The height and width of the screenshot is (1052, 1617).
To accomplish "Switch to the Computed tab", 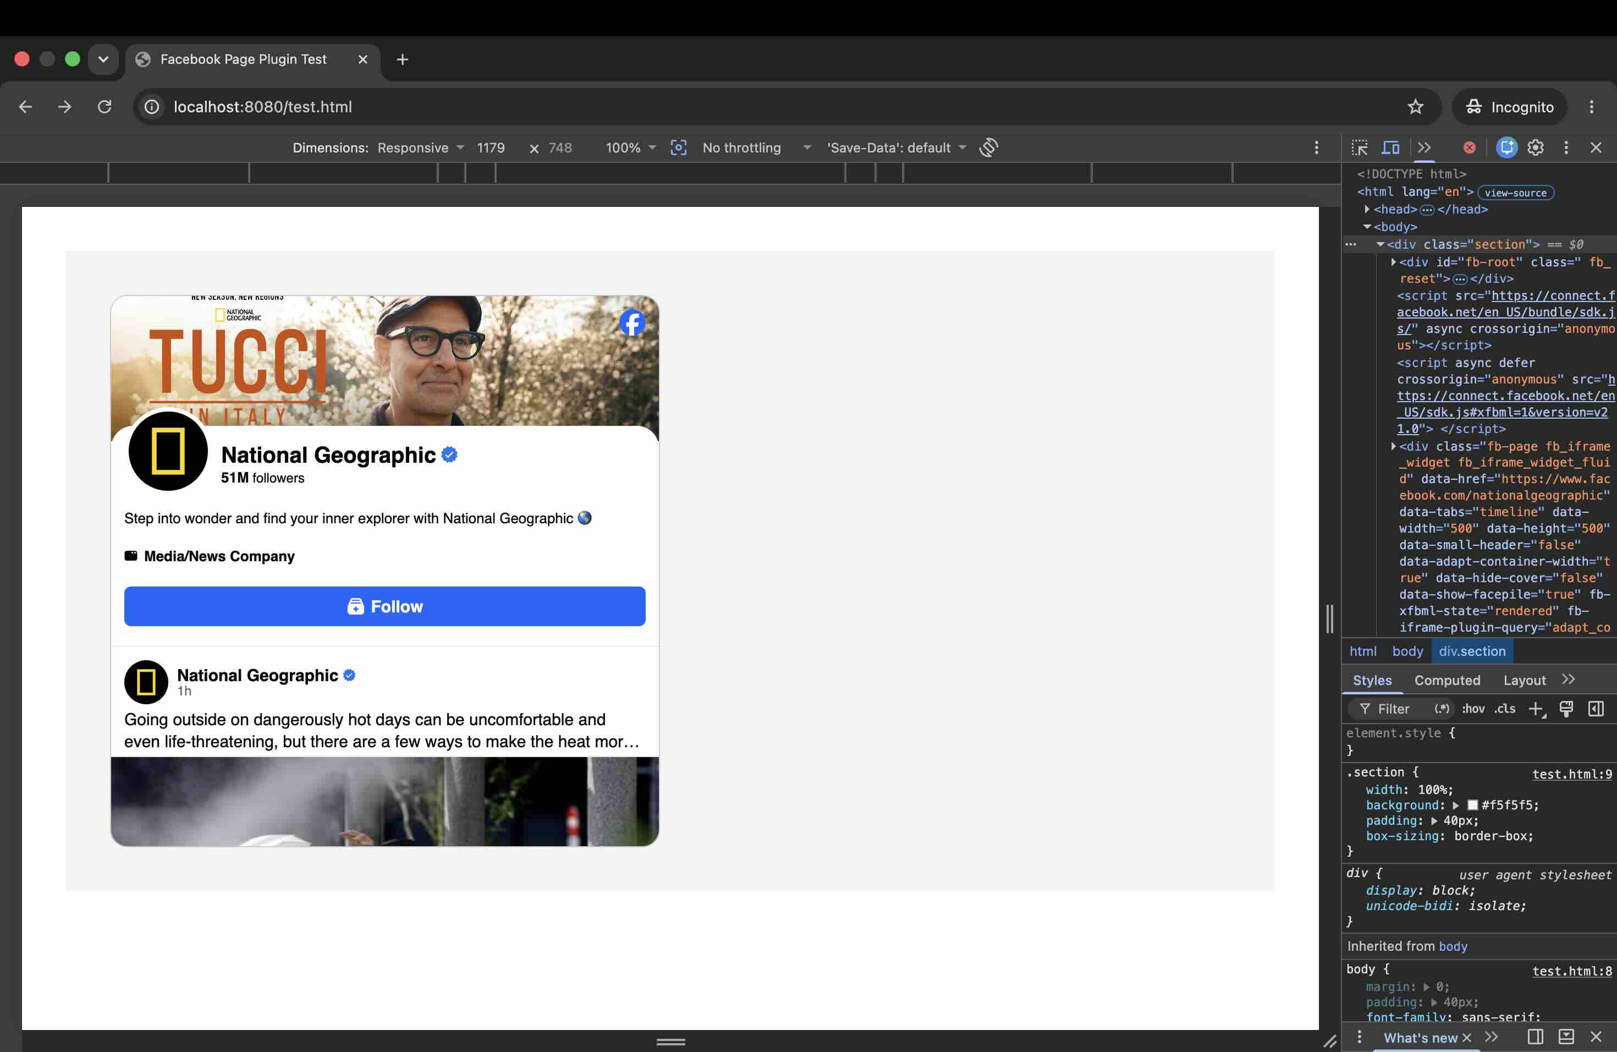I will point(1447,680).
